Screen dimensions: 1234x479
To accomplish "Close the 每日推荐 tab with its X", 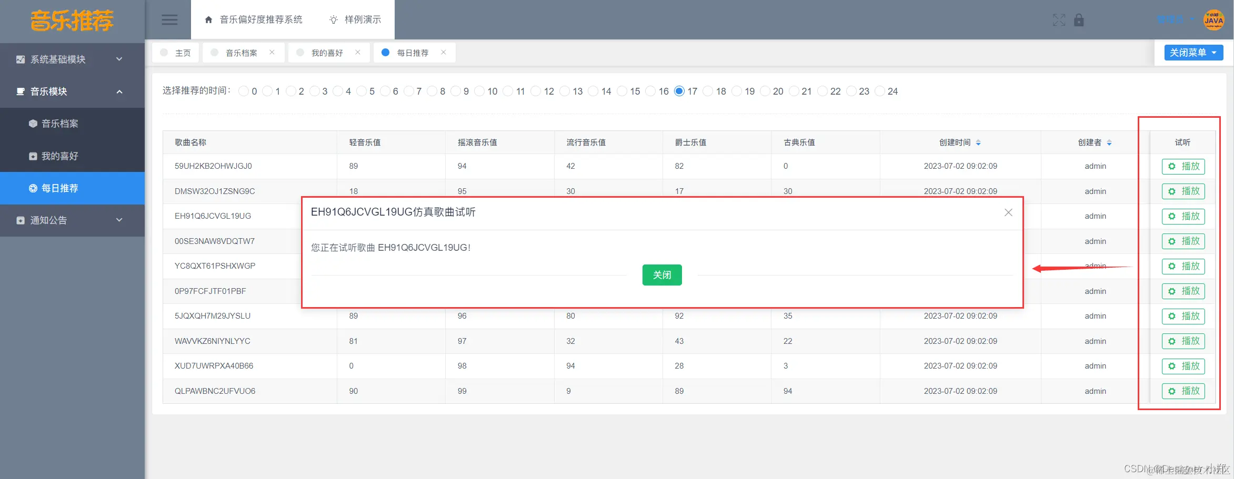I will tap(444, 52).
